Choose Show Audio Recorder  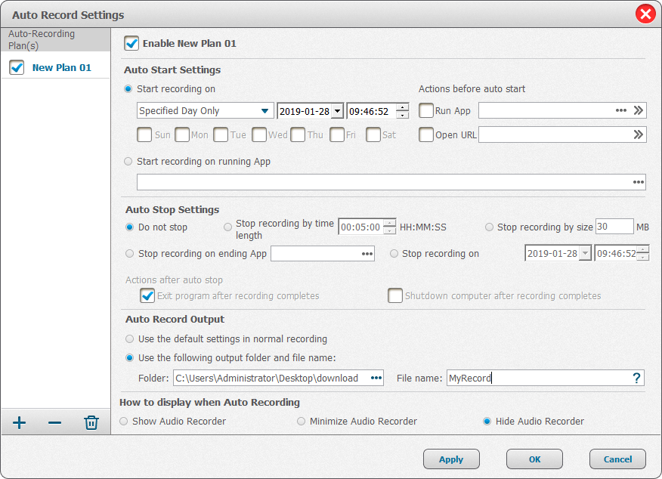tap(123, 421)
